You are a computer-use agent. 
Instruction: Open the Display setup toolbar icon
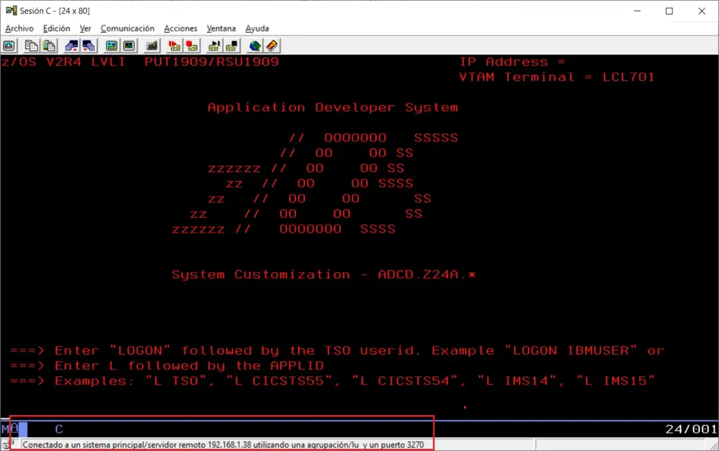tap(111, 45)
